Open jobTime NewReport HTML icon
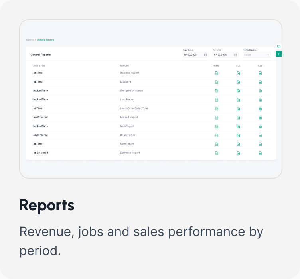 (x=217, y=144)
